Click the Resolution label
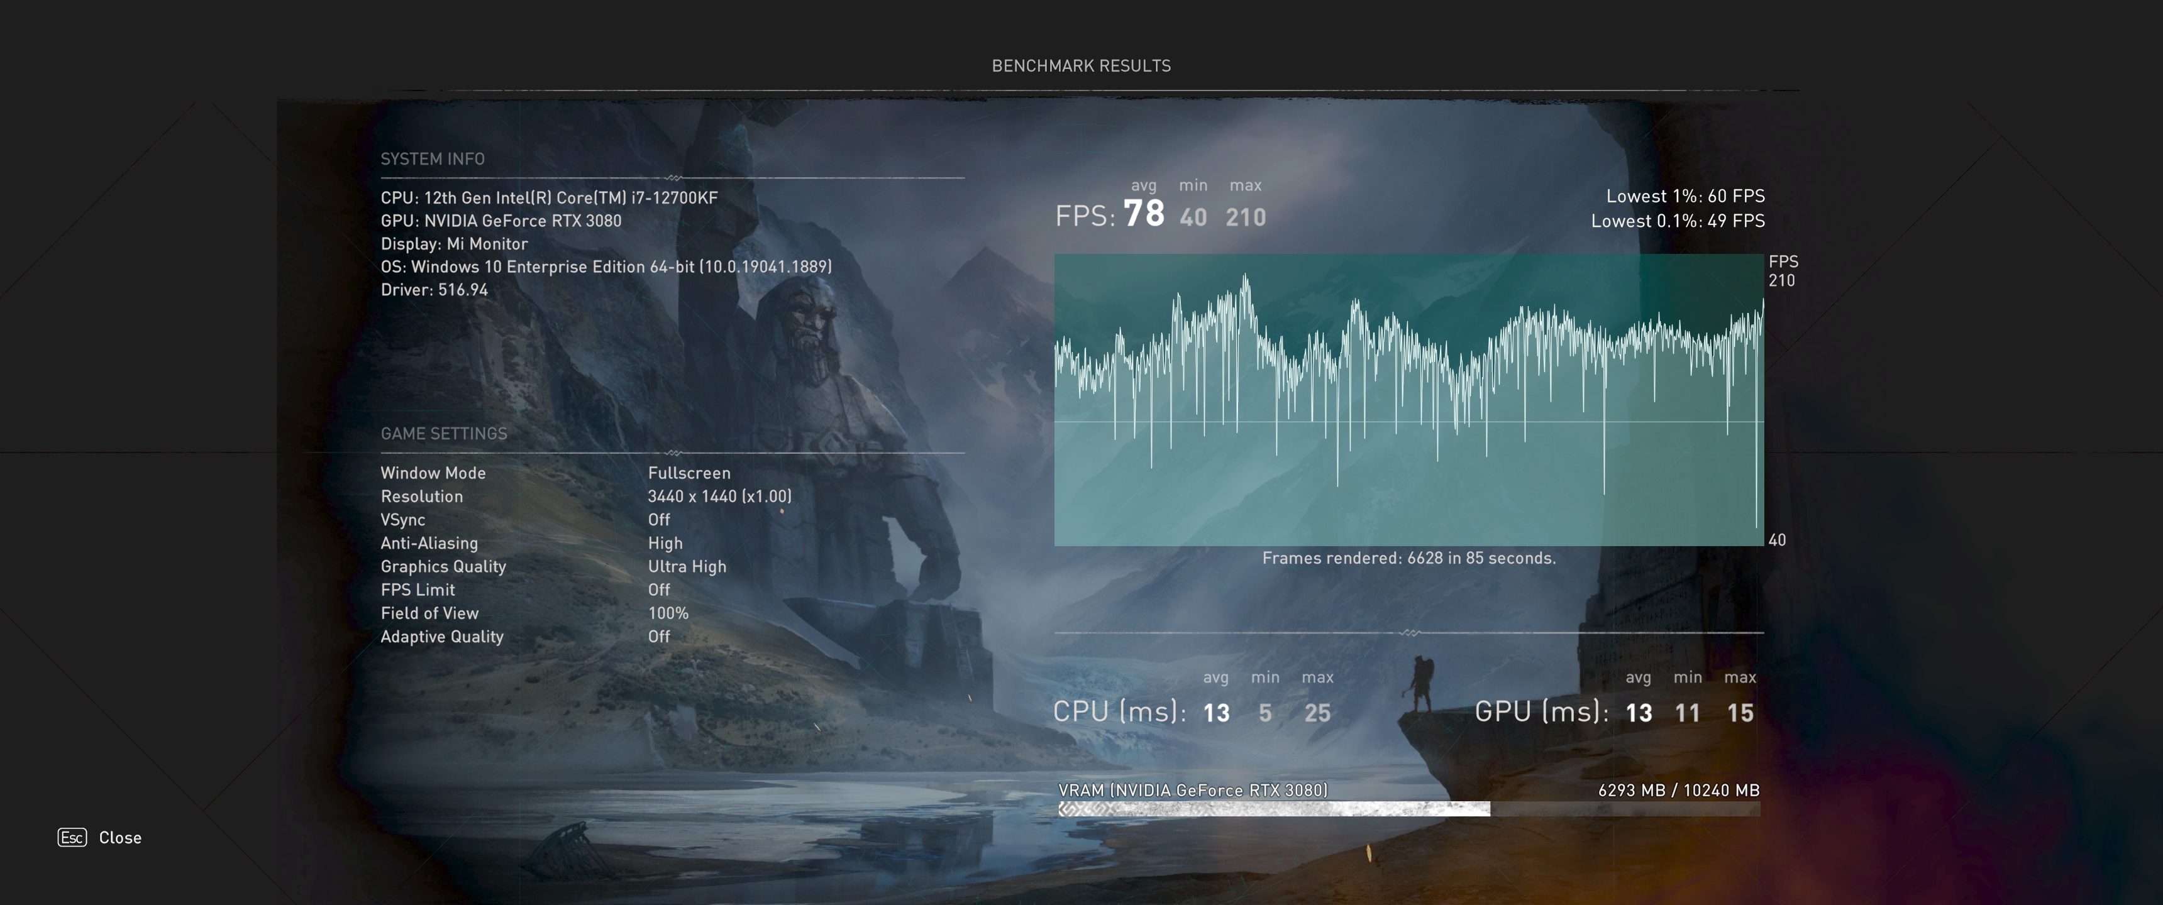2163x905 pixels. click(x=421, y=496)
